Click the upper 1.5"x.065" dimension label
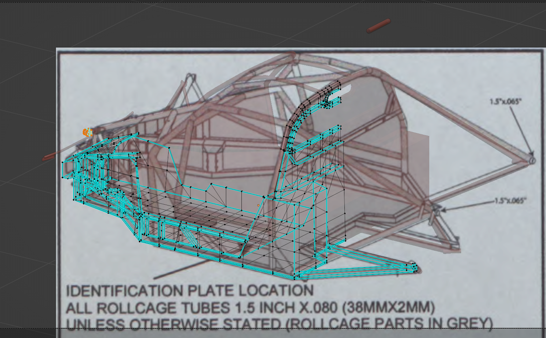Screen dimensions: 546x338 (x=505, y=101)
